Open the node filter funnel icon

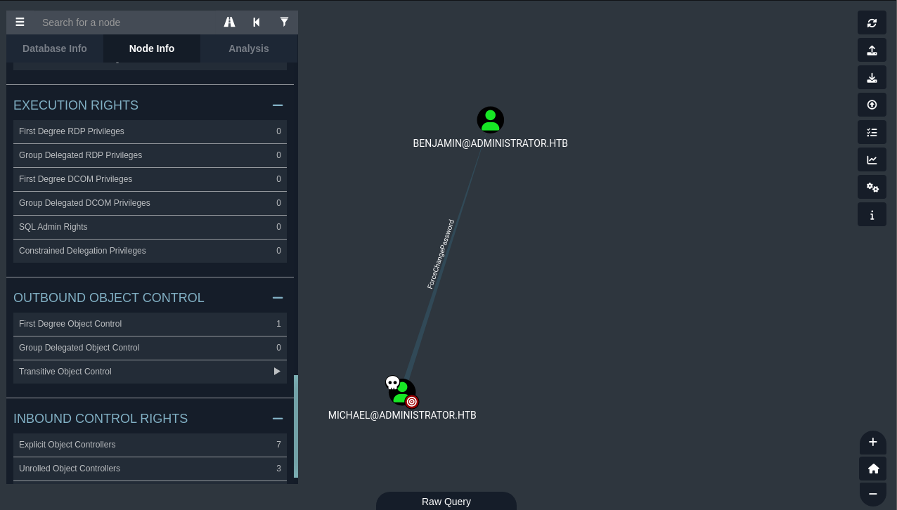pos(284,22)
